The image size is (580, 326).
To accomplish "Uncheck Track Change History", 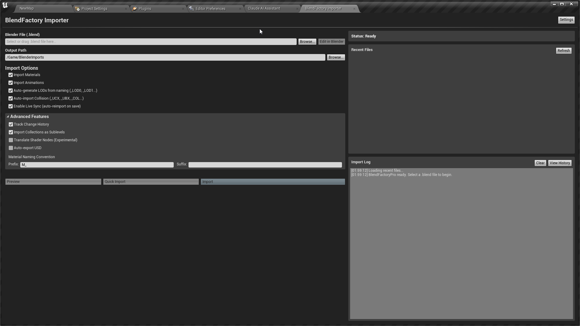I will pyautogui.click(x=11, y=124).
